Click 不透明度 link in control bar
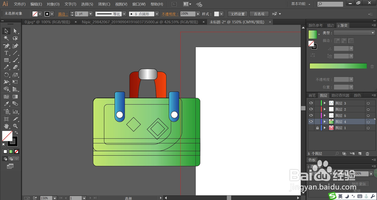The width and height of the screenshot is (377, 200). tap(170, 14)
